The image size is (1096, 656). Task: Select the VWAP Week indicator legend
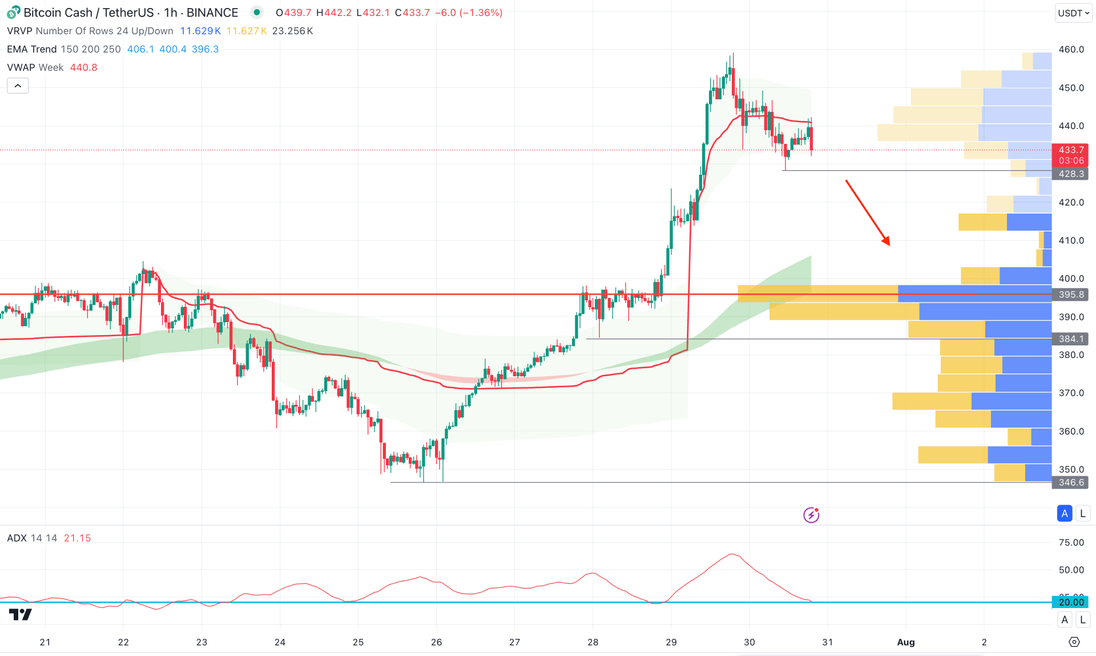35,67
